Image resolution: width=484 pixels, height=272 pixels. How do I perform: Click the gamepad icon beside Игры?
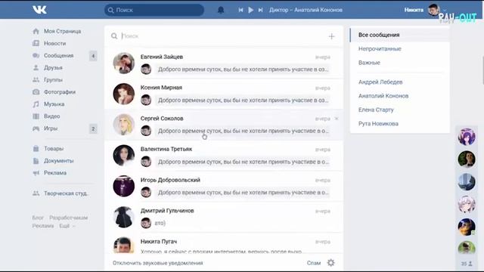coord(36,128)
